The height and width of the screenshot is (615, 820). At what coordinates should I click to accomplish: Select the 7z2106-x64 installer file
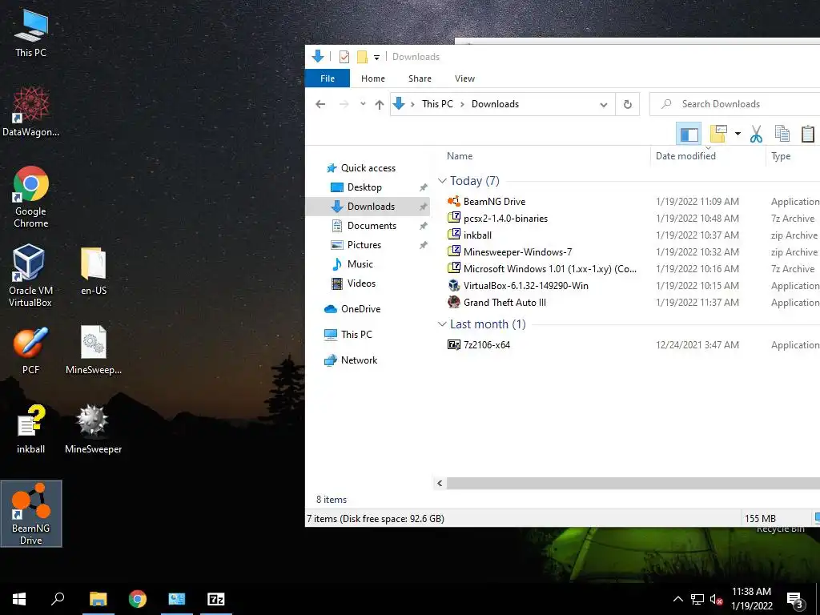pyautogui.click(x=633, y=344)
